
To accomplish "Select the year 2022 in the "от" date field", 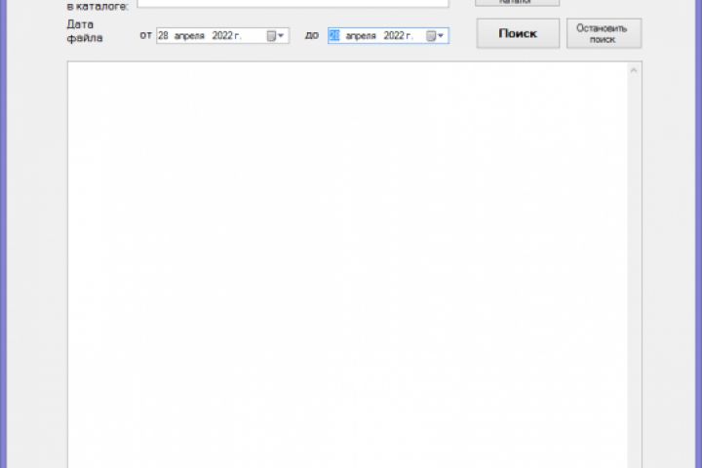I will click(x=222, y=36).
